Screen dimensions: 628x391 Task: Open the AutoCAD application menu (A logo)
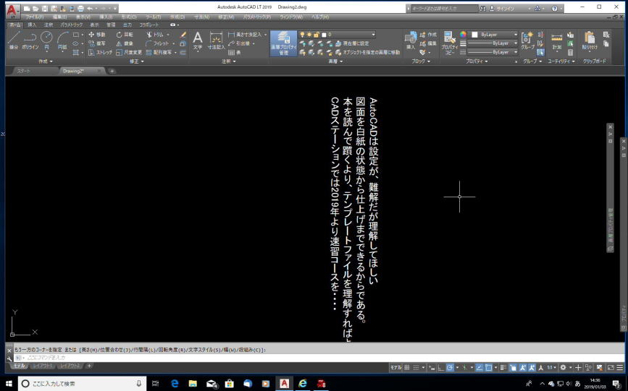(x=13, y=11)
